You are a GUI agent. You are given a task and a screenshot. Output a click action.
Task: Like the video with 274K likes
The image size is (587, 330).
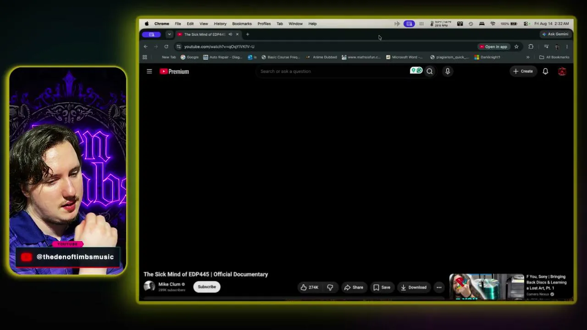pyautogui.click(x=309, y=287)
